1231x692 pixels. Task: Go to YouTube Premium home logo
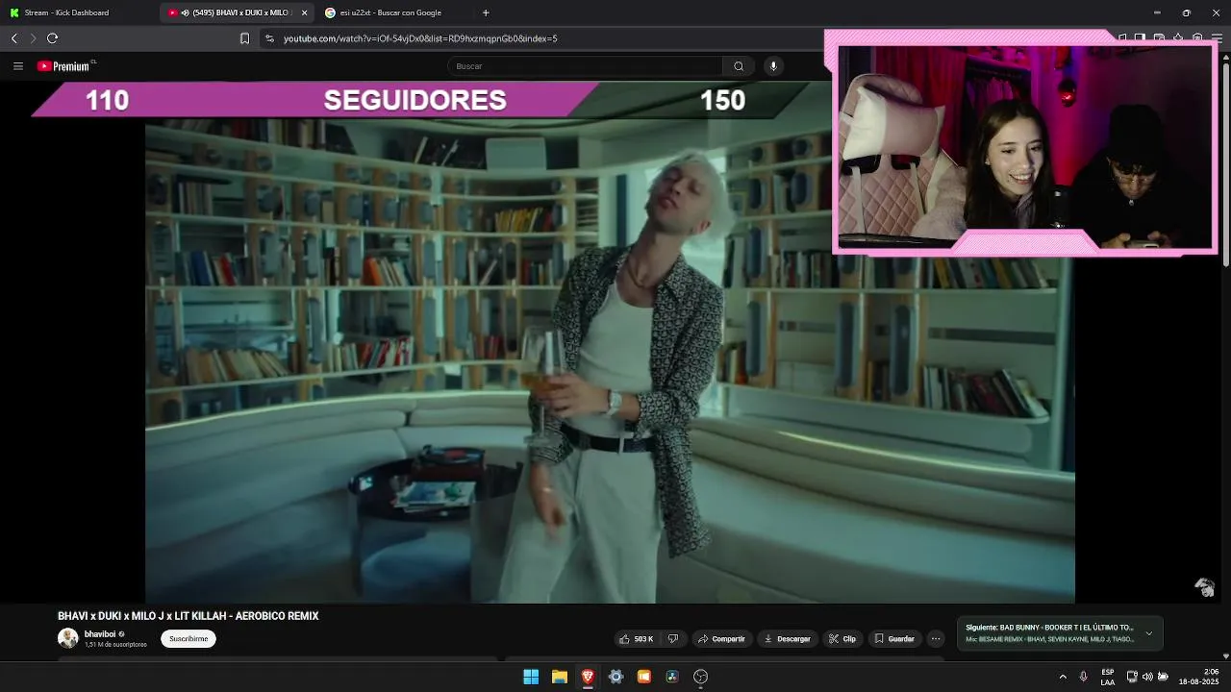pos(66,66)
